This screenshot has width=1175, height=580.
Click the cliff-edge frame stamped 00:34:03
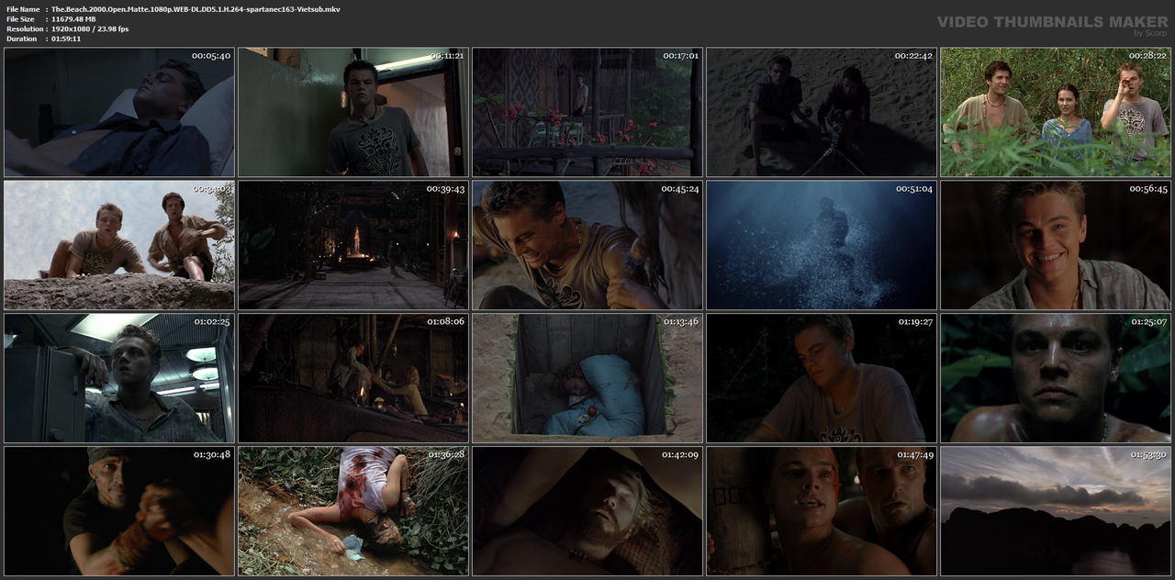point(119,245)
